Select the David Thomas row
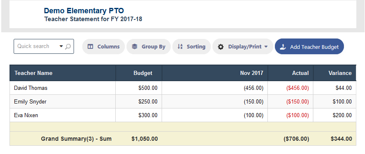365x154 pixels. [x=183, y=88]
